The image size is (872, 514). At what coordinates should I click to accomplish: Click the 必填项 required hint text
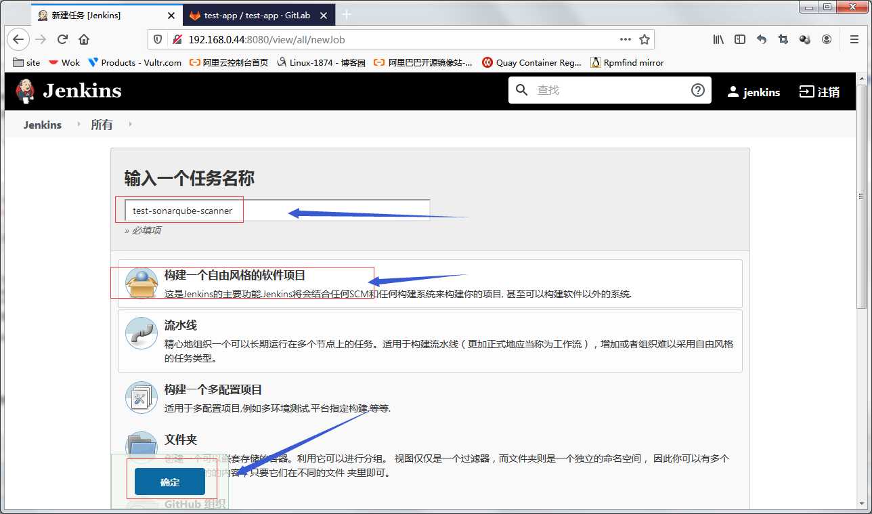(143, 230)
